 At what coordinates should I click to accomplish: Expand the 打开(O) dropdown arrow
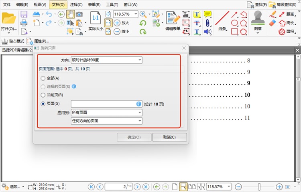coord(9,33)
